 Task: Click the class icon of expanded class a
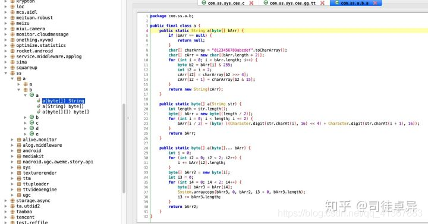coord(32,95)
